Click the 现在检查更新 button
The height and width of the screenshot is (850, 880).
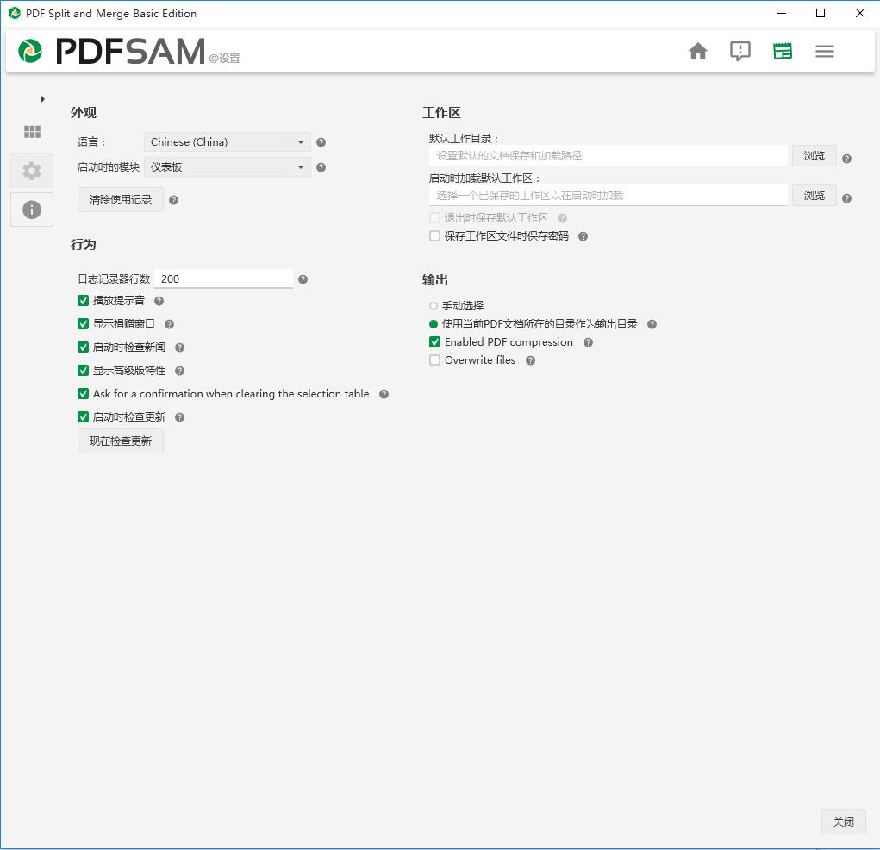(x=121, y=441)
